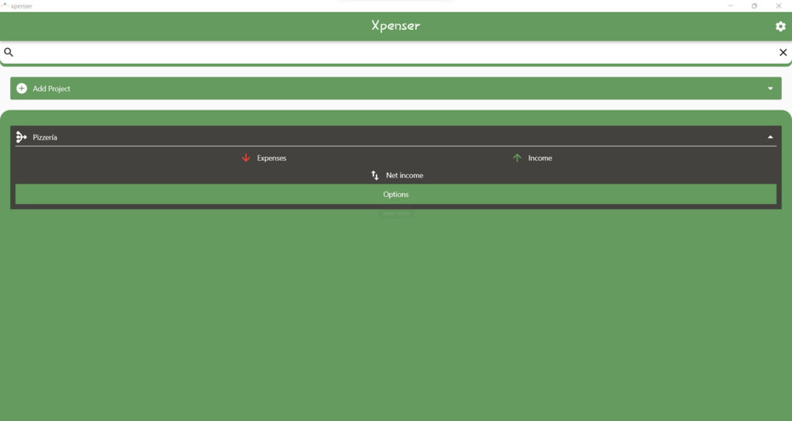Click the Add Project plus icon
The height and width of the screenshot is (421, 792).
[x=22, y=88]
